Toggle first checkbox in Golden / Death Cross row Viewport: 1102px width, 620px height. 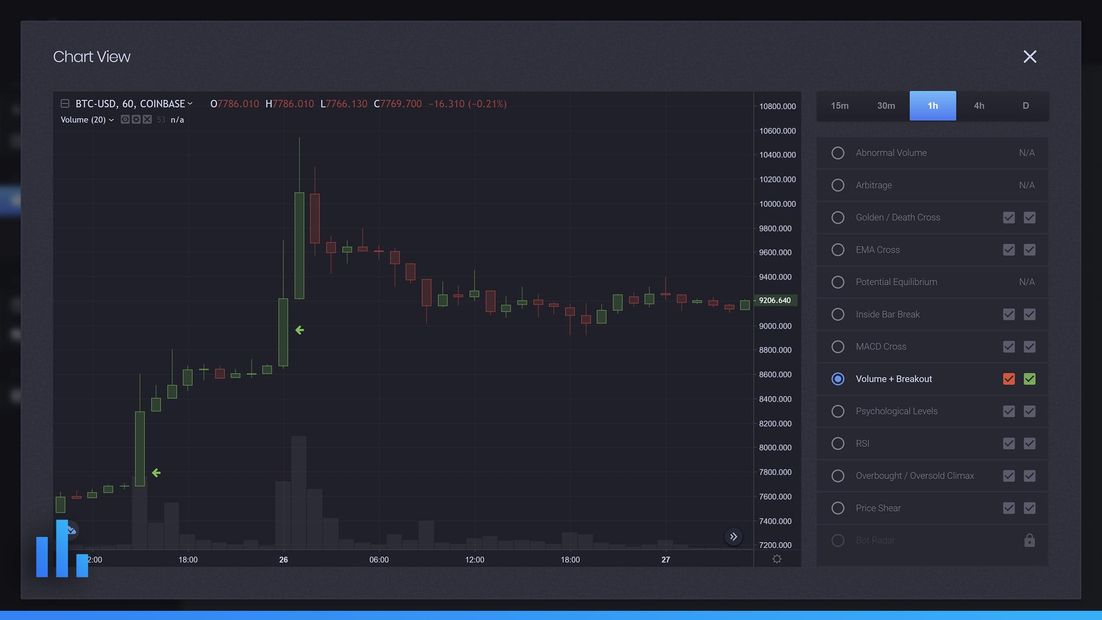[1009, 217]
